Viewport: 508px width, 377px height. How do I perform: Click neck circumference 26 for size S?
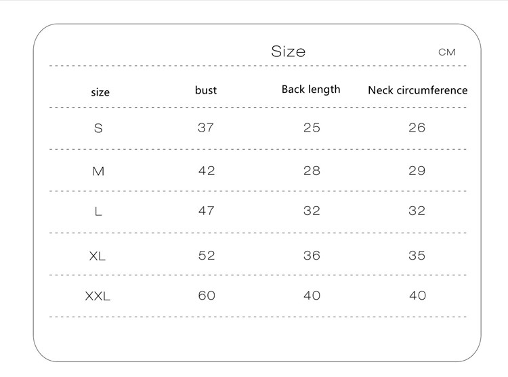click(x=417, y=127)
